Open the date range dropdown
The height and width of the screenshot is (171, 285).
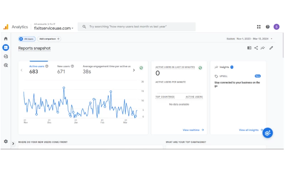click(x=250, y=39)
